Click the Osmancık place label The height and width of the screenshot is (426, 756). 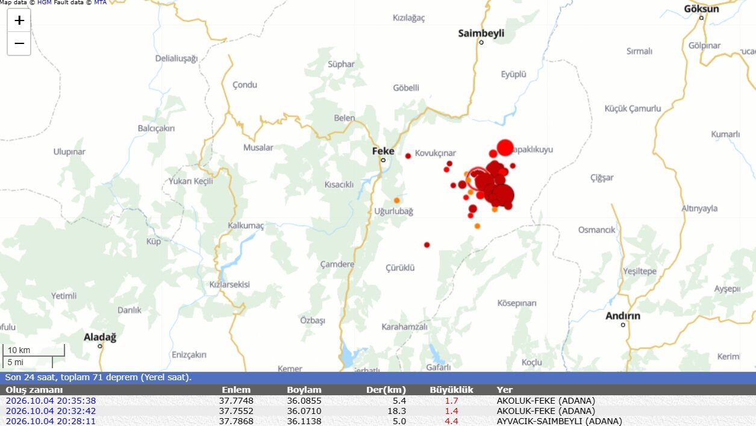tap(596, 230)
